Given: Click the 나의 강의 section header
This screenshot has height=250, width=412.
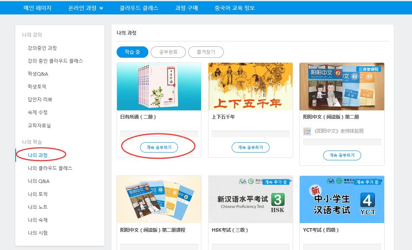Looking at the screenshot, I should click(x=32, y=35).
